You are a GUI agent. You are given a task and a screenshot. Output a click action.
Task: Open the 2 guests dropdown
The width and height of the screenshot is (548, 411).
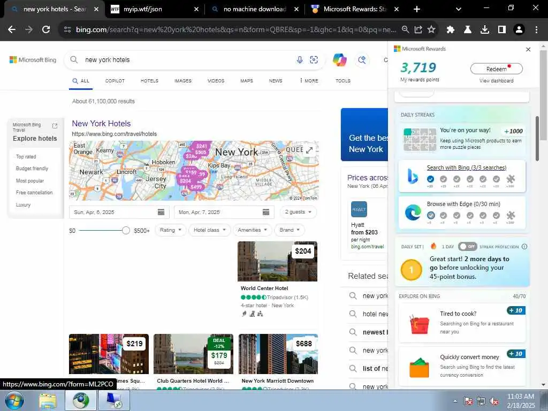(x=298, y=212)
